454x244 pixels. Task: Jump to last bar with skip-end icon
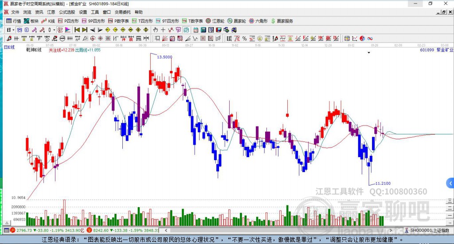pos(85,30)
